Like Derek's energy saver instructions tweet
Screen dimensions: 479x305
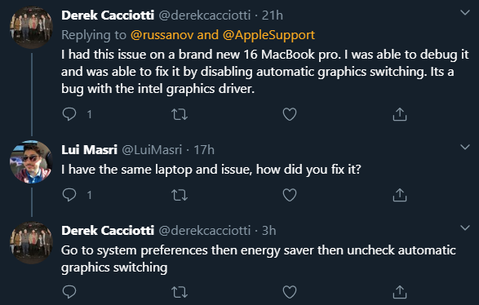(290, 292)
